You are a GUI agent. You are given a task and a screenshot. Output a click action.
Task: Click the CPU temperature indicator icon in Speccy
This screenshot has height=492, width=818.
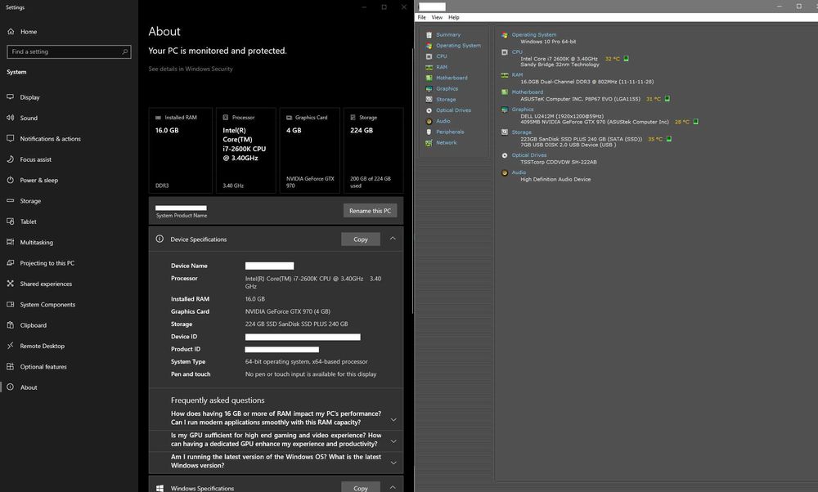626,59
